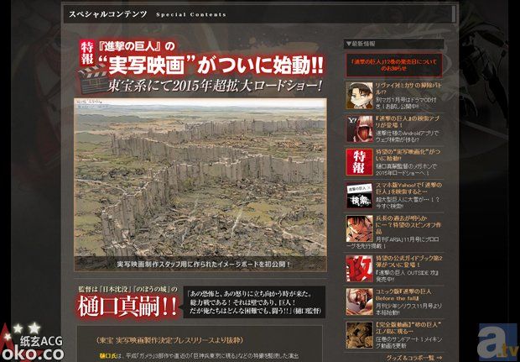
Task: Open the Levi chibi thumbnail news item
Action: pos(360,96)
